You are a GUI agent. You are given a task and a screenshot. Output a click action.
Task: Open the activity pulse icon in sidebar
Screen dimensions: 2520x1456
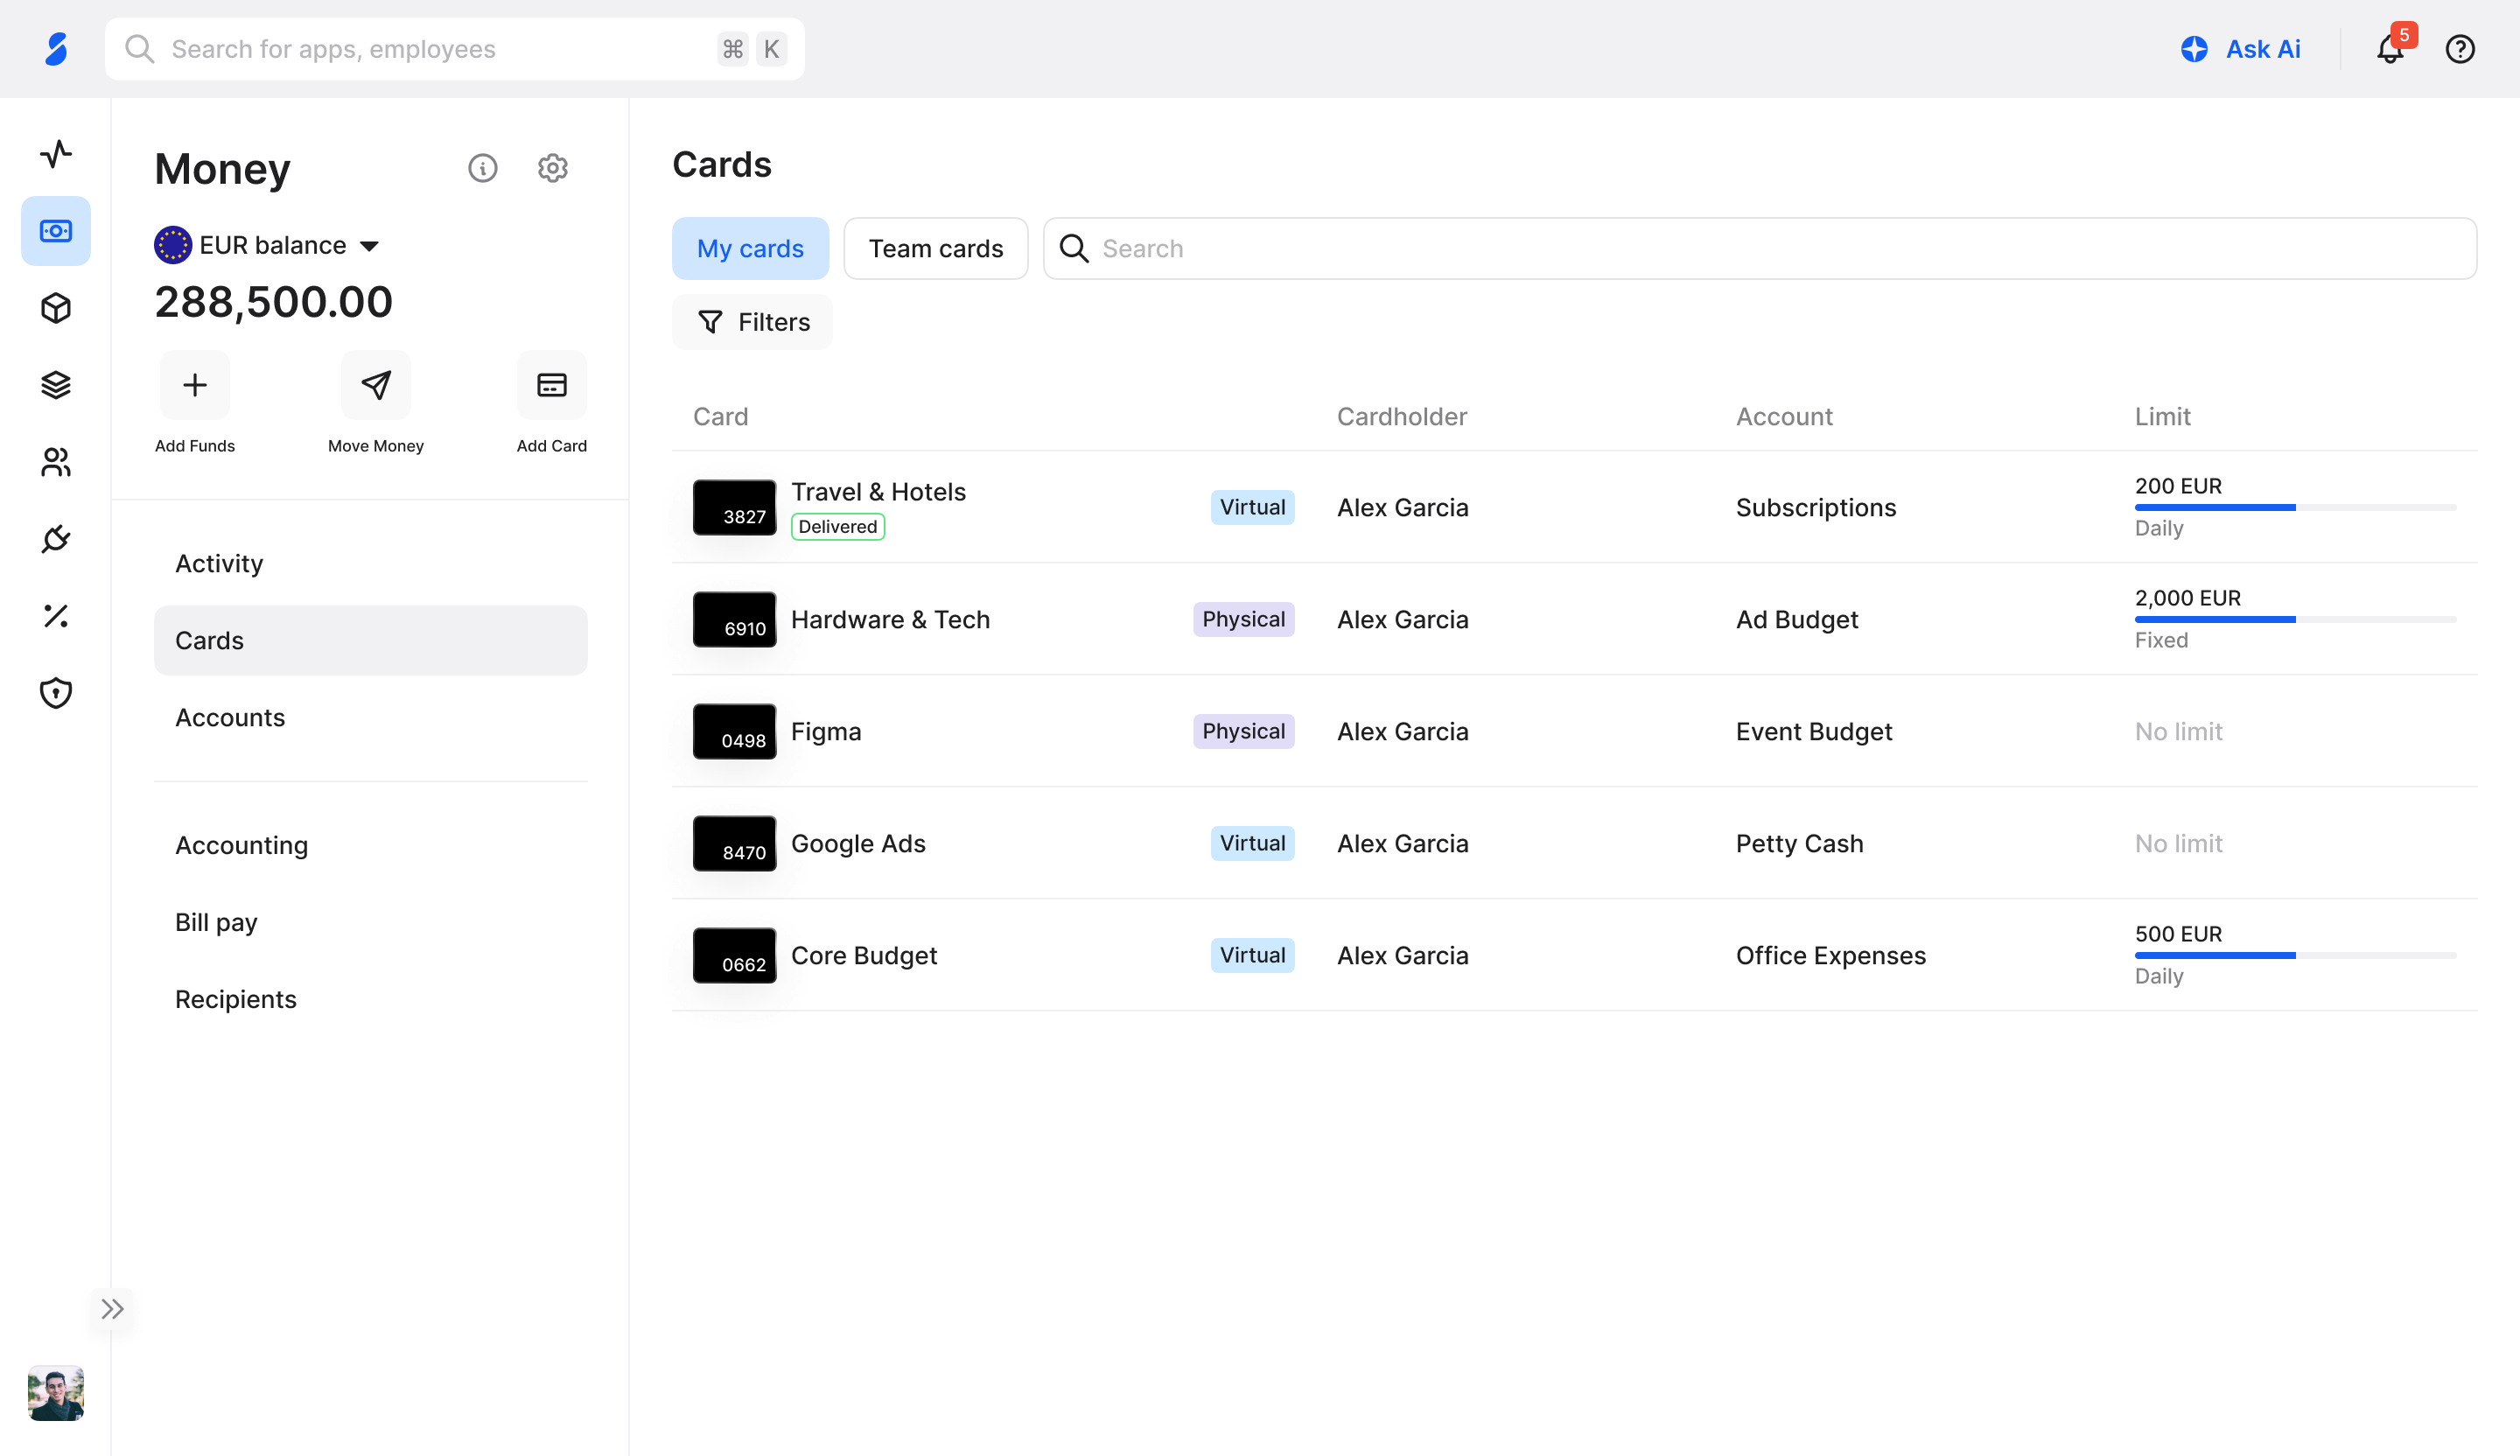56,154
